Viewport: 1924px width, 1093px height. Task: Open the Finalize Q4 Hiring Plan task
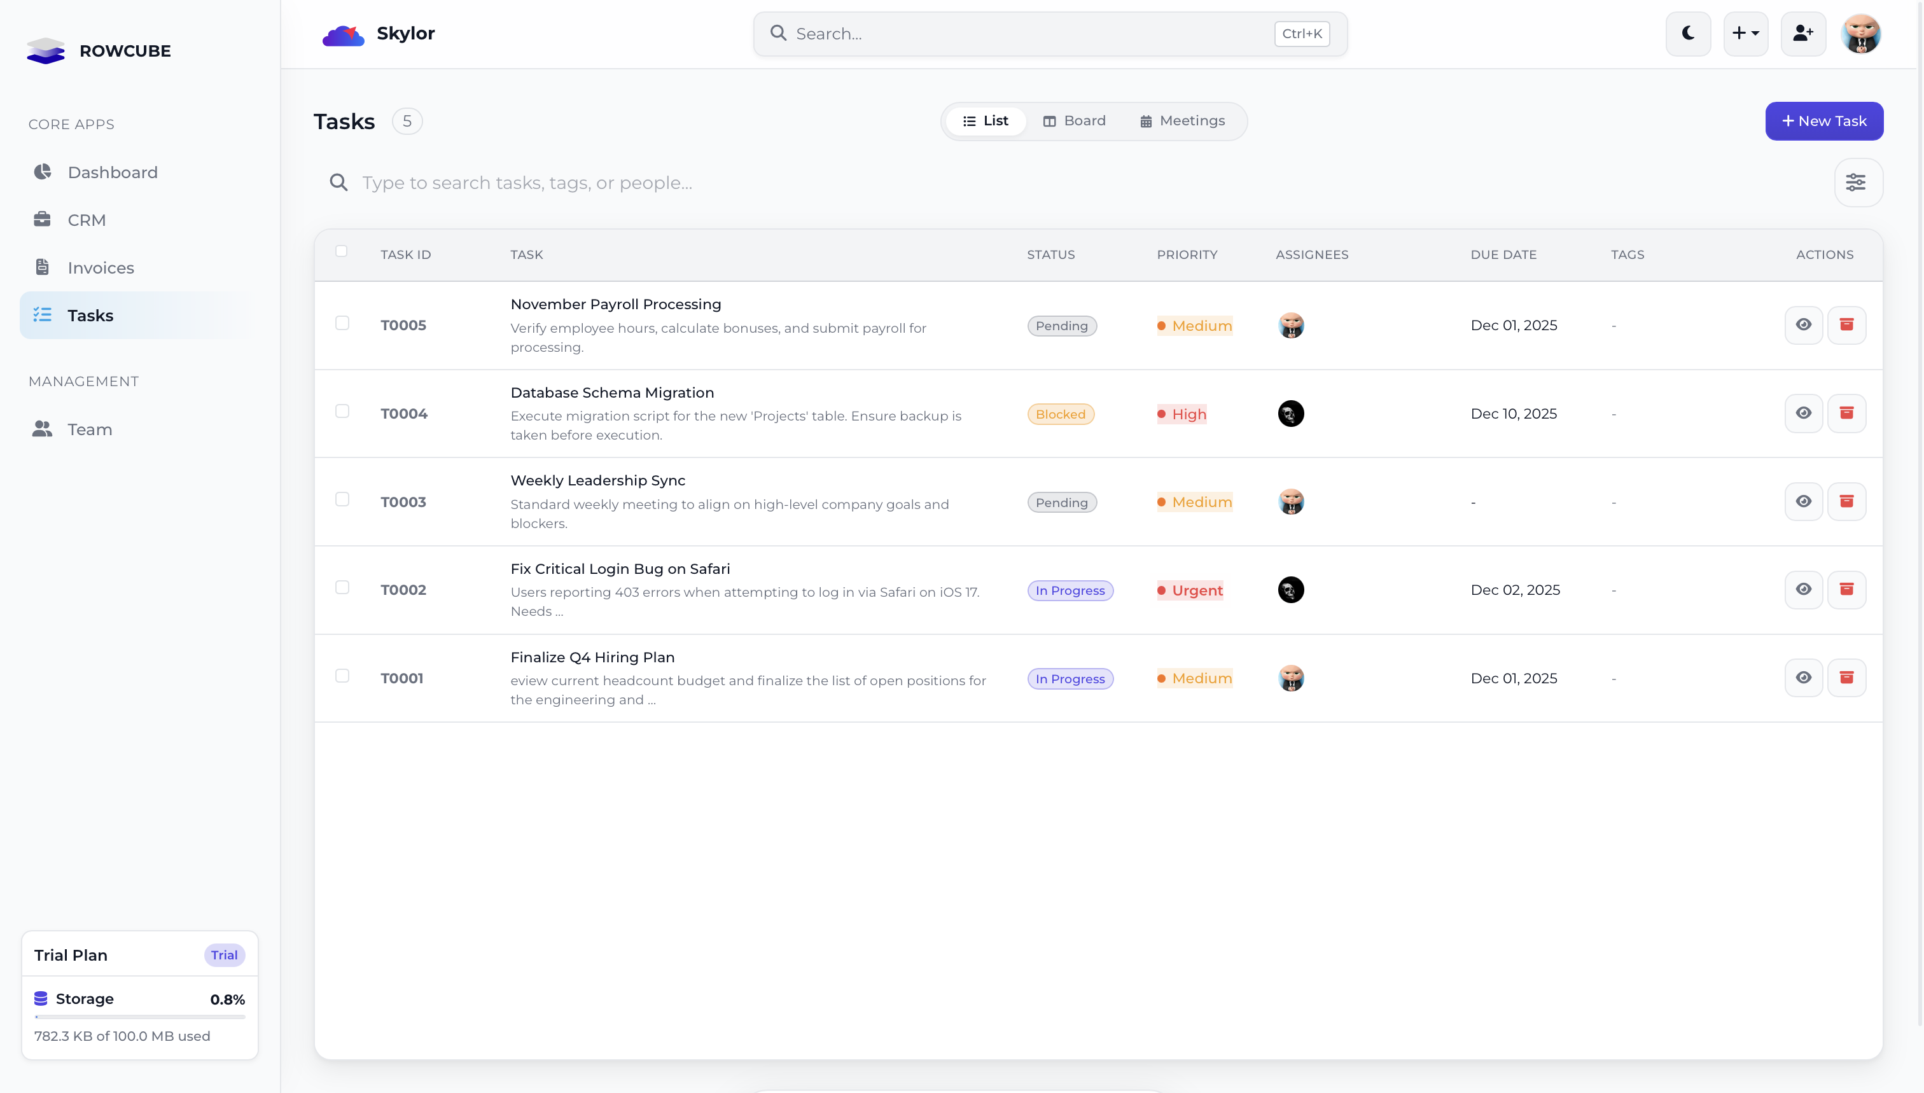pos(592,658)
